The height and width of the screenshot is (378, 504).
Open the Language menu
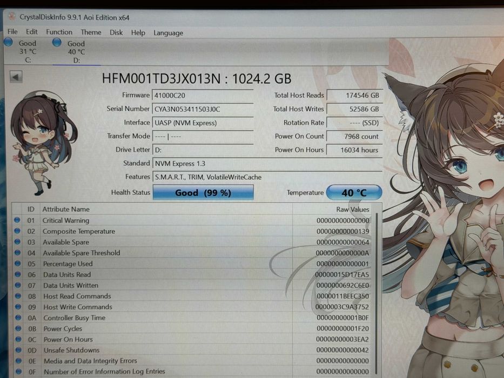168,33
